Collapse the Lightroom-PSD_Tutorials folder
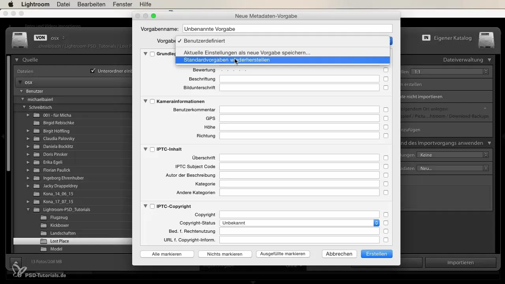 (28, 209)
